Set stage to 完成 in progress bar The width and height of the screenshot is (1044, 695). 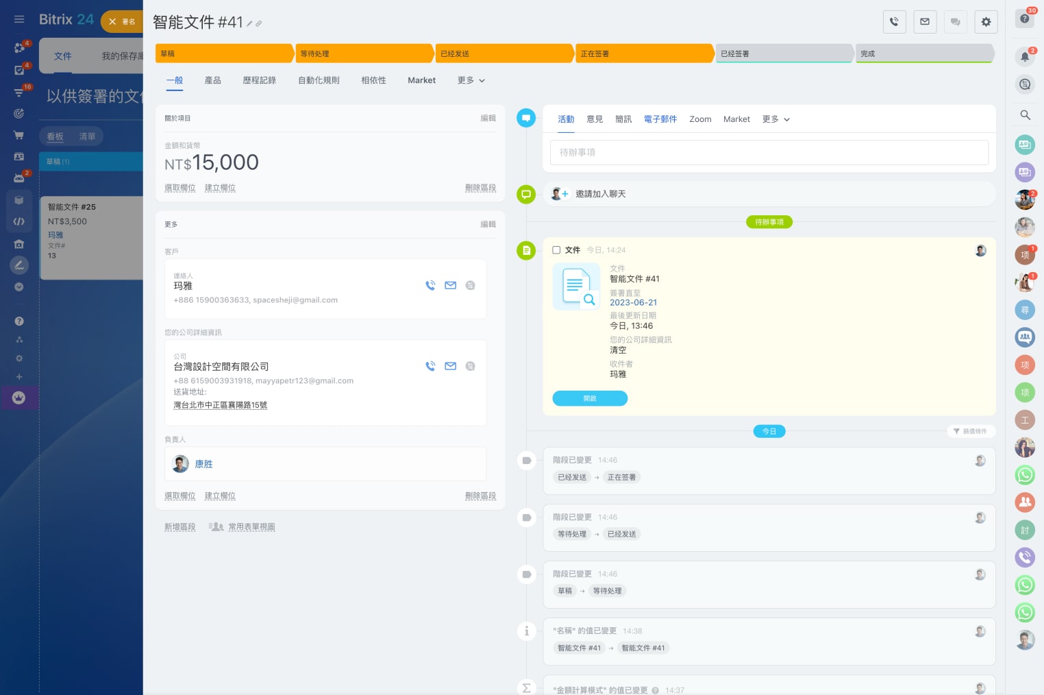tap(925, 53)
